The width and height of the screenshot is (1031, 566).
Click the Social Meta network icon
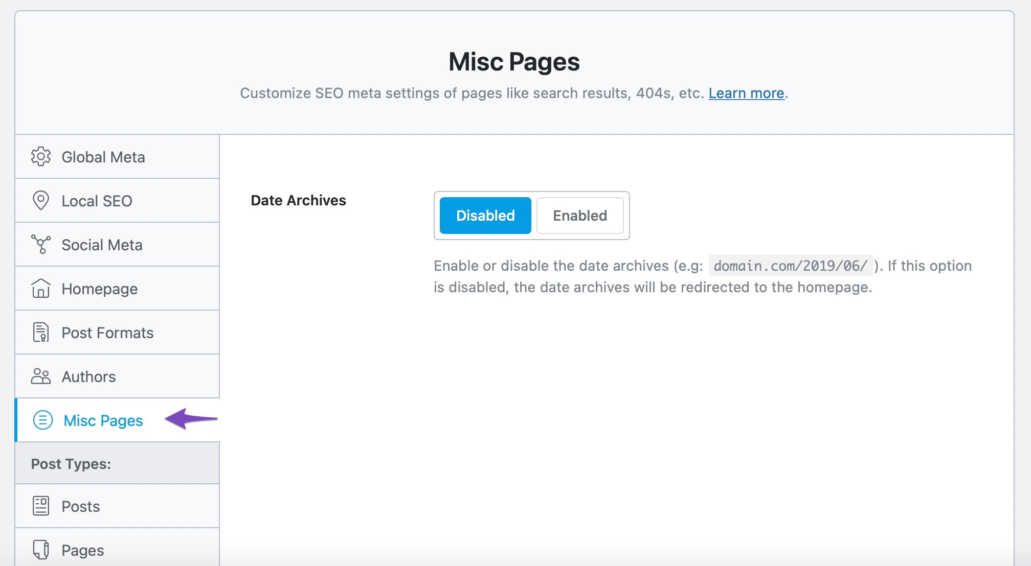point(40,244)
